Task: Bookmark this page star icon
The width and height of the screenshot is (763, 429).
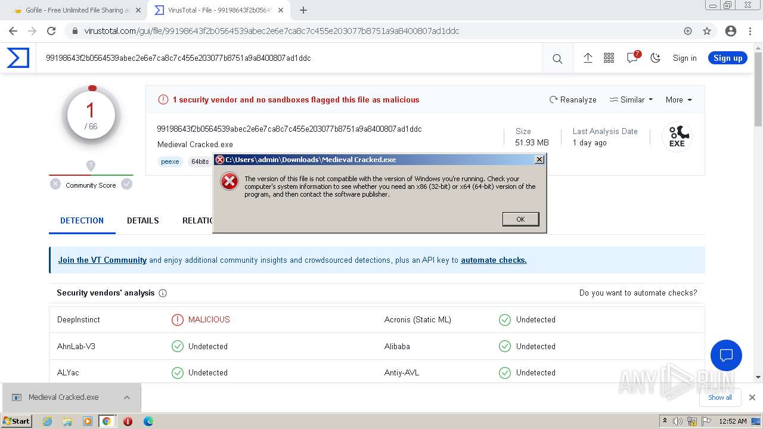Action: point(707,31)
